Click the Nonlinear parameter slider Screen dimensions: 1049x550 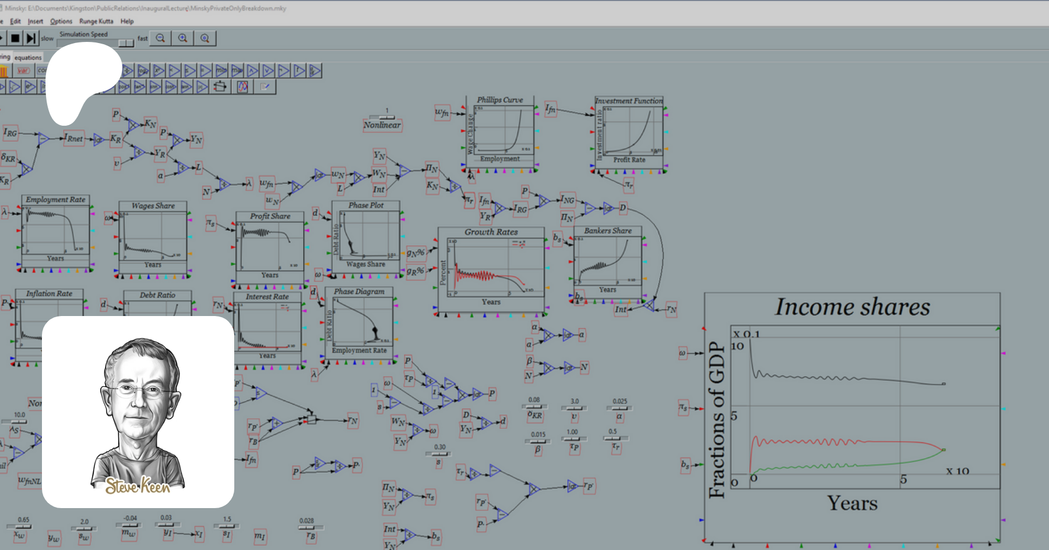pos(386,117)
